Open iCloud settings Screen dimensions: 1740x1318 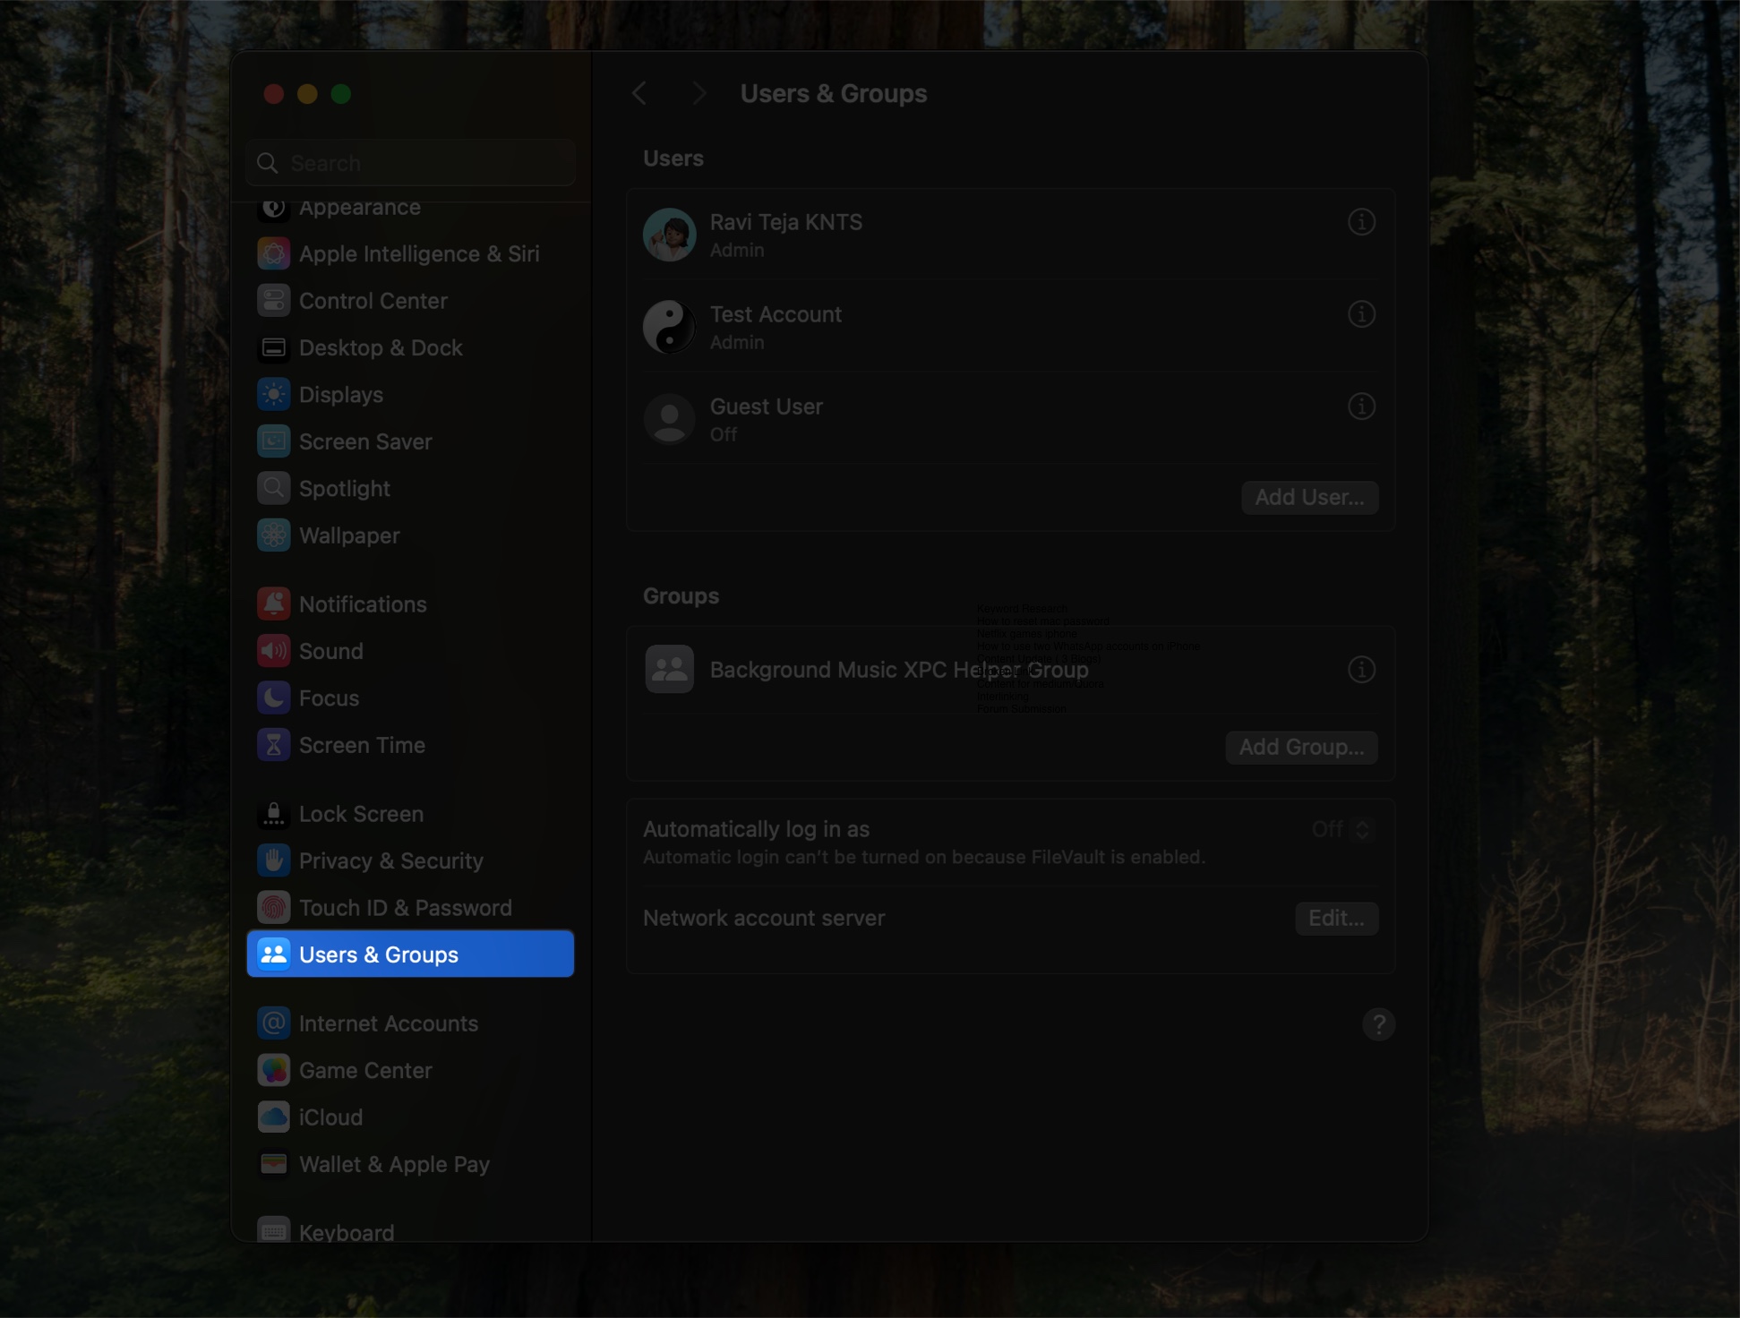click(x=330, y=1117)
